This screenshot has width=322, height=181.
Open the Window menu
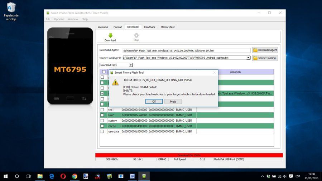coord(73,19)
